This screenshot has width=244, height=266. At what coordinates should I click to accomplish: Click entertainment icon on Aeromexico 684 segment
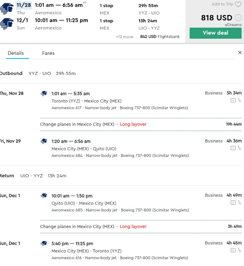233,148
